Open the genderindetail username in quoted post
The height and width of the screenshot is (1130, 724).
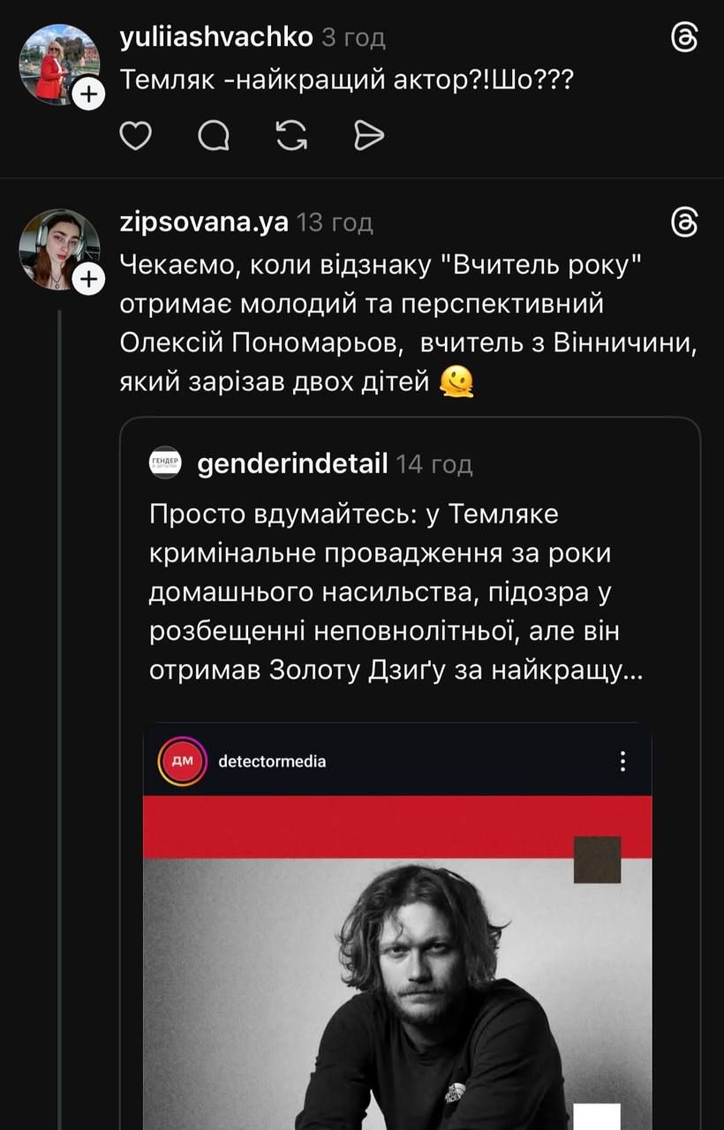292,464
